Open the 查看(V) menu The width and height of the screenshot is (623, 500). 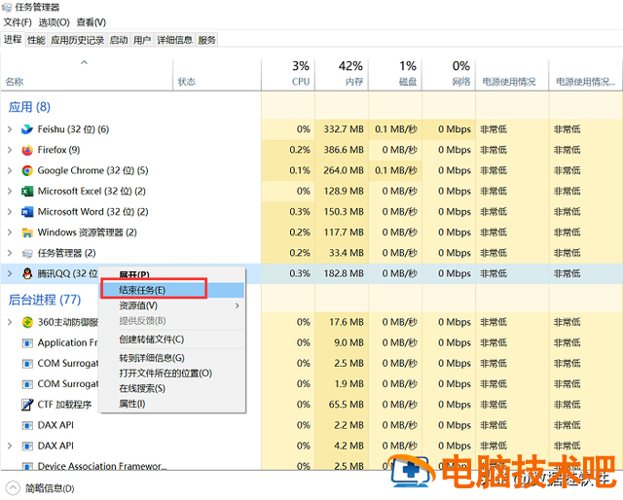tap(91, 22)
